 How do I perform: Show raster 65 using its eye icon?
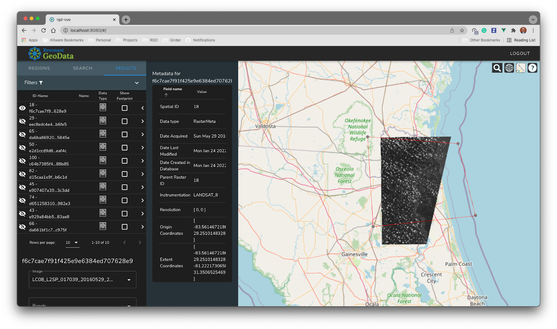point(22,135)
